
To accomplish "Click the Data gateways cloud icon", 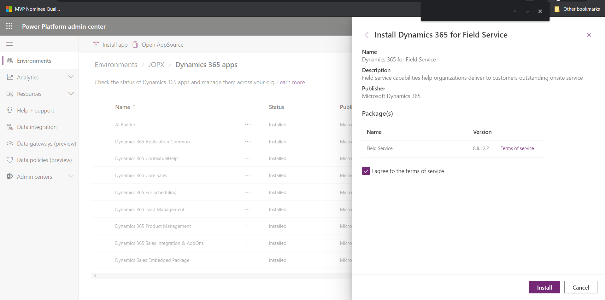I will pyautogui.click(x=10, y=143).
